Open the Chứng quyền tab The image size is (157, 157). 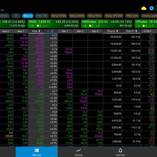pos(149,16)
